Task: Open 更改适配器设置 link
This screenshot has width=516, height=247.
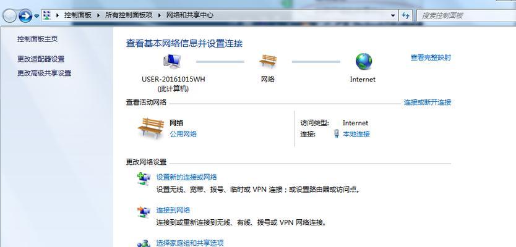Action: [x=41, y=59]
